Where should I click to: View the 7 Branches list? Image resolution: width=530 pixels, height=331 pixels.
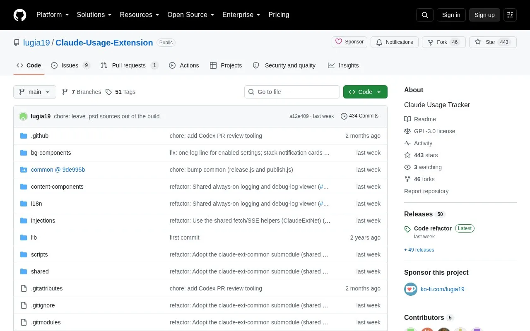[x=82, y=92]
